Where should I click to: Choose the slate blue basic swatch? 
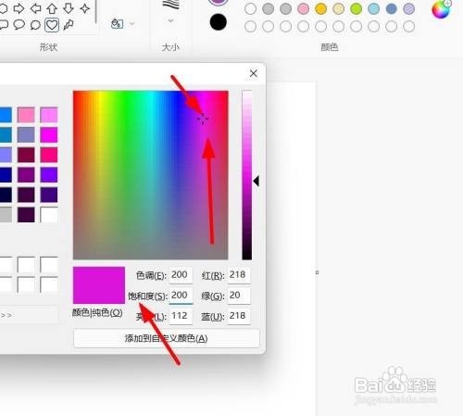point(26,134)
